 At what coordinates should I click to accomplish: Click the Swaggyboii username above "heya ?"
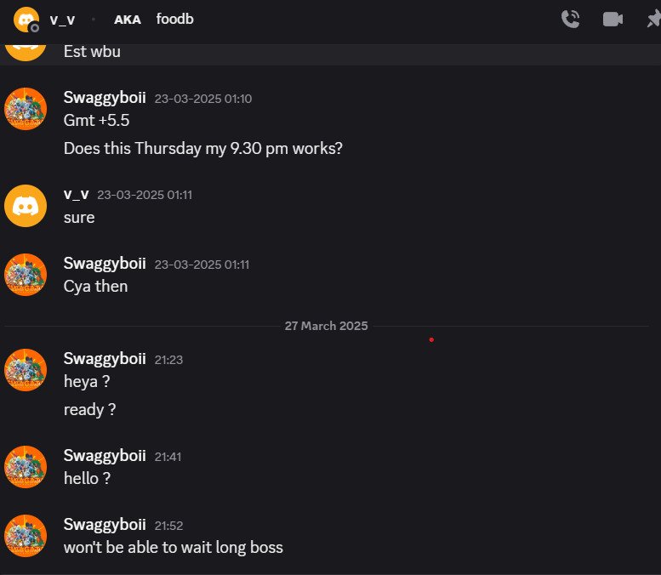[x=105, y=359]
